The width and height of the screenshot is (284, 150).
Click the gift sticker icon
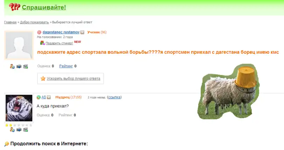point(42,43)
